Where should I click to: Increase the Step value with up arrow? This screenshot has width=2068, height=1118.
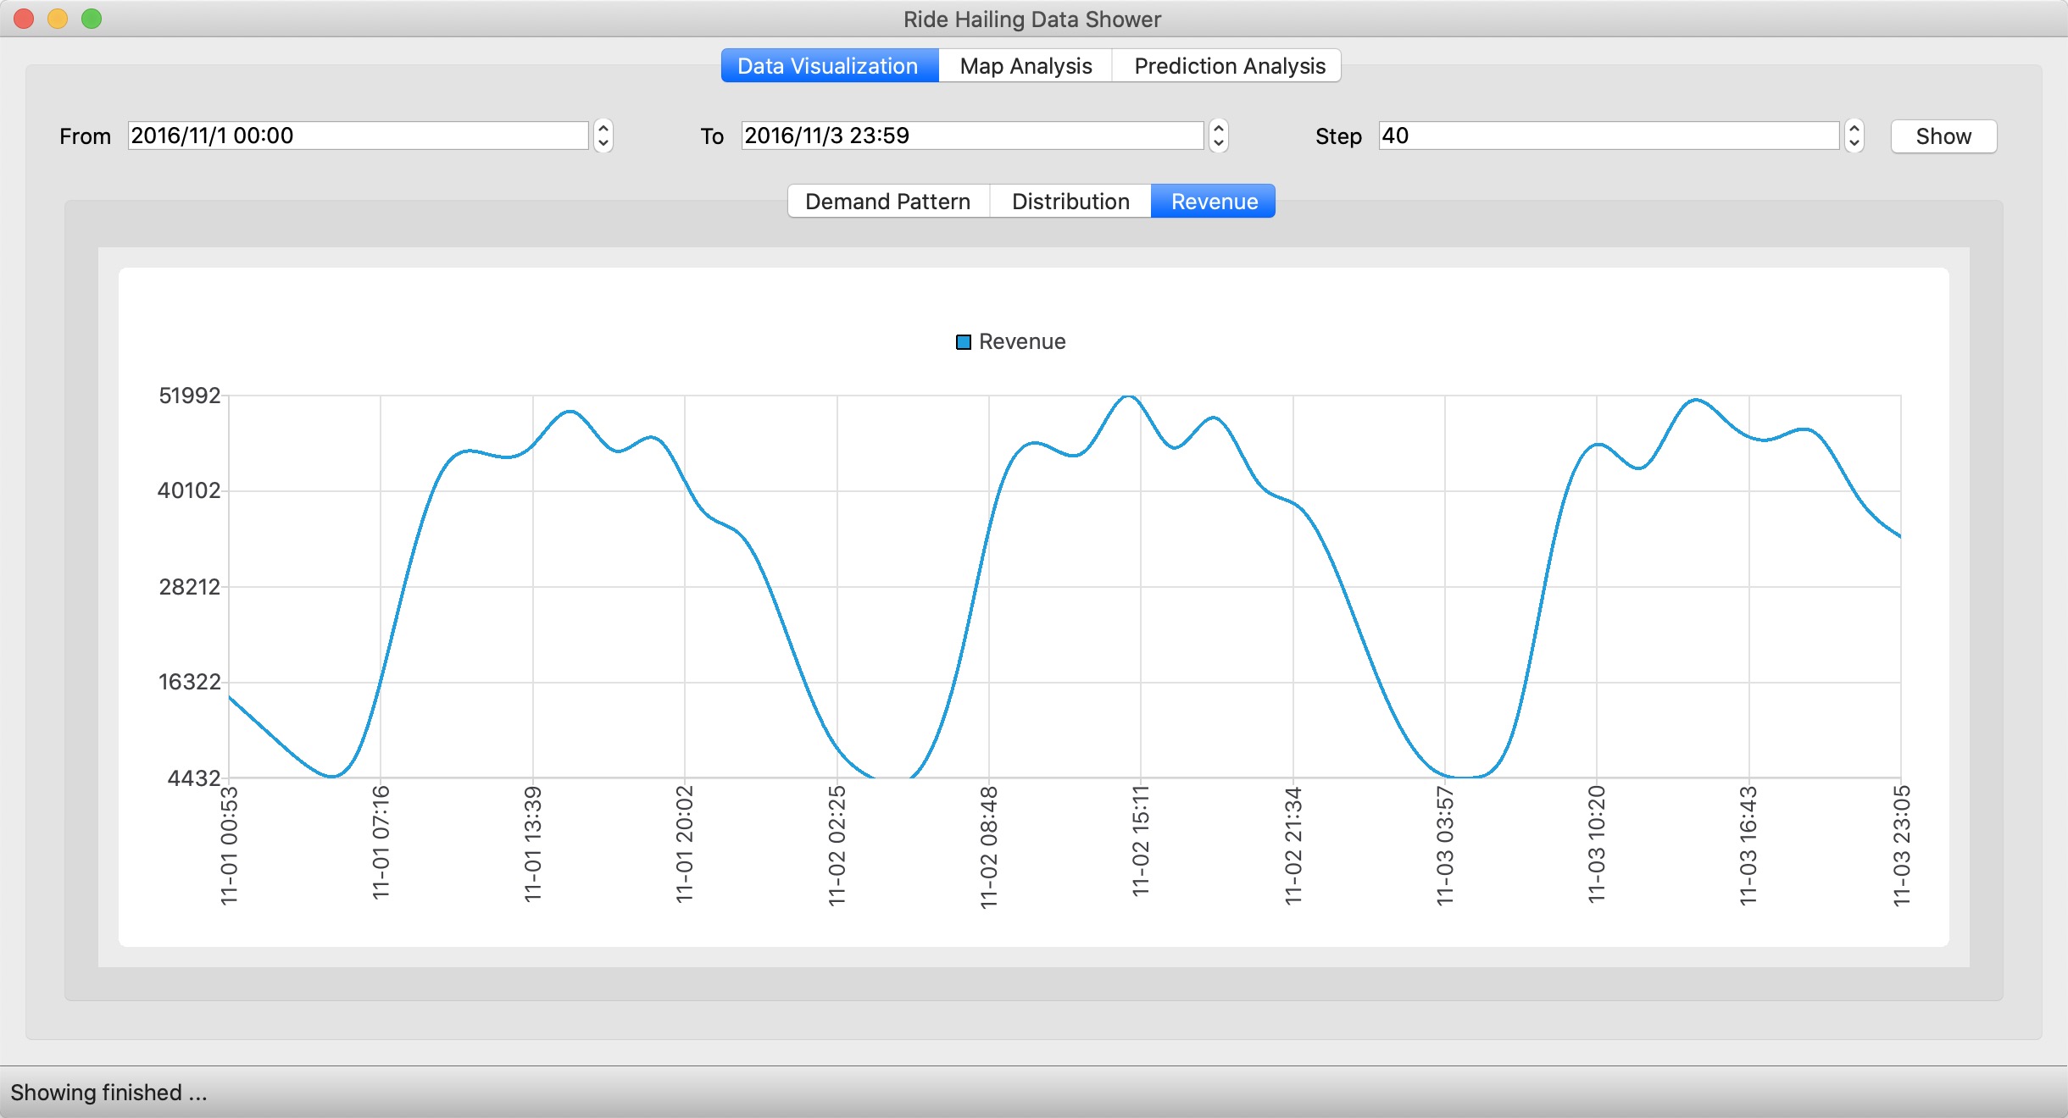click(1854, 129)
